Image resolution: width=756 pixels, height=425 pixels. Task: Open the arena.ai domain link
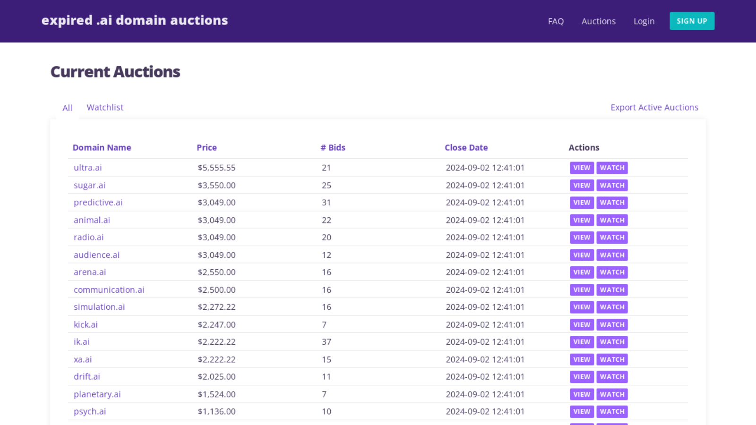(x=90, y=272)
